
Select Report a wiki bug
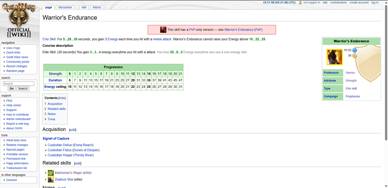click(x=18, y=124)
